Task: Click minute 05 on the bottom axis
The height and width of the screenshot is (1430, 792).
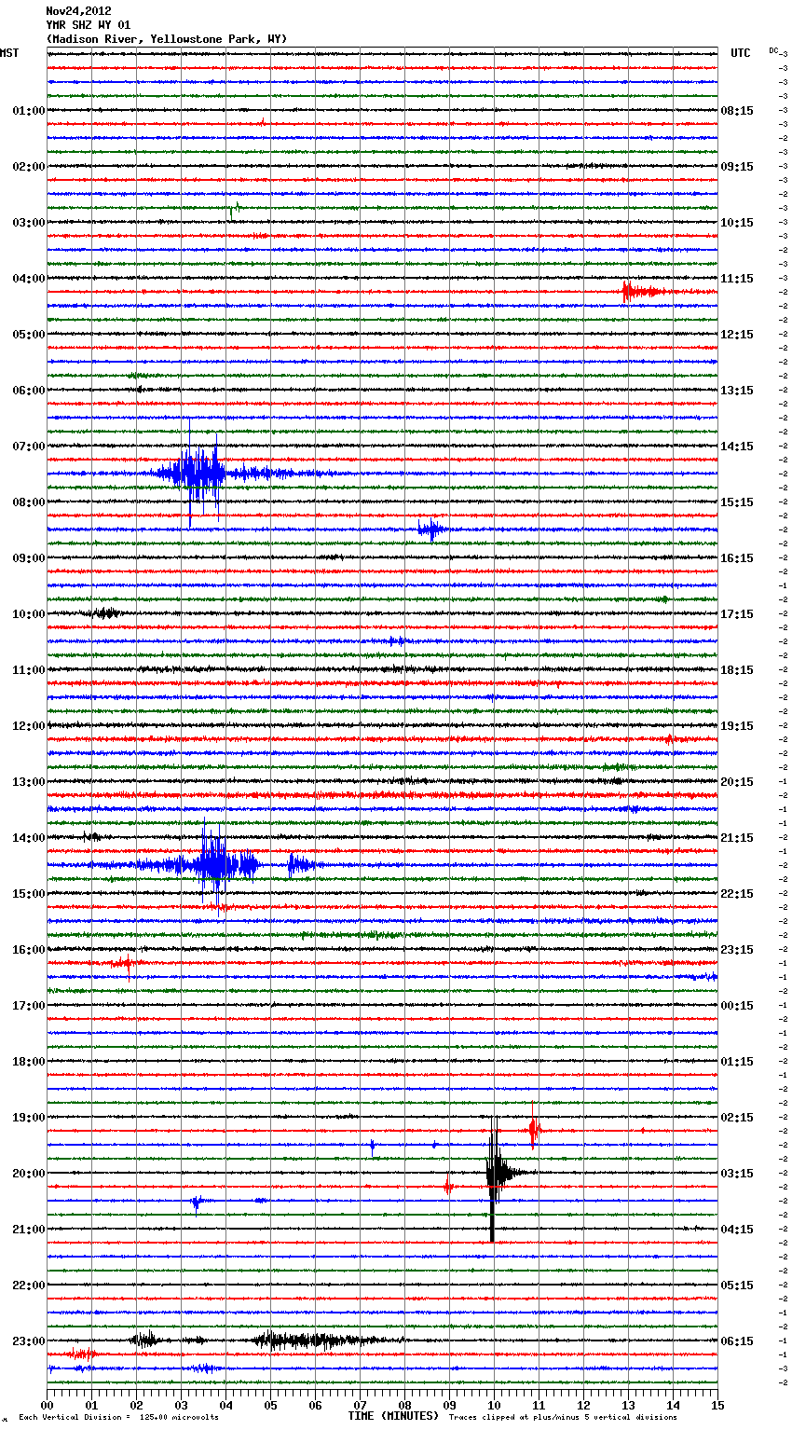Action: (x=270, y=1405)
